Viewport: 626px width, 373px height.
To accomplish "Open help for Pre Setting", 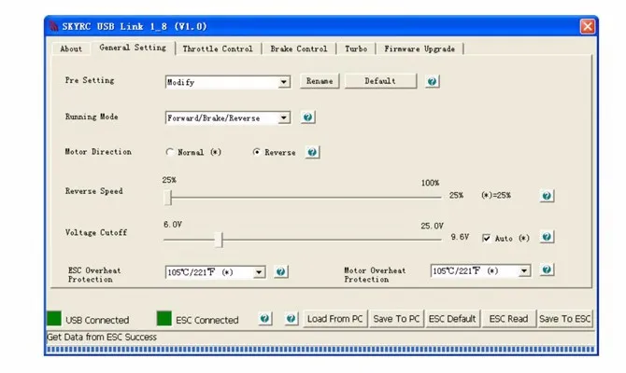I will 432,81.
